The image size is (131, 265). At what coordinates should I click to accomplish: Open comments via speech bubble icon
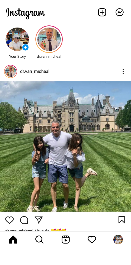pos(24,220)
